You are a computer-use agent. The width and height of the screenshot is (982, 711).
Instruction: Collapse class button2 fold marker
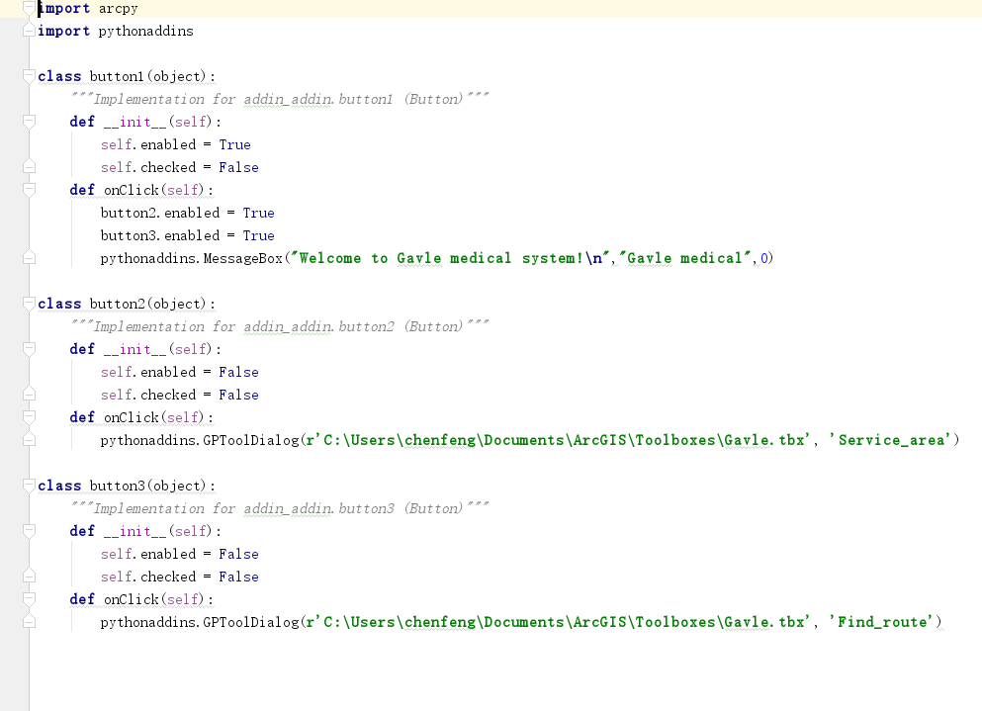29,304
